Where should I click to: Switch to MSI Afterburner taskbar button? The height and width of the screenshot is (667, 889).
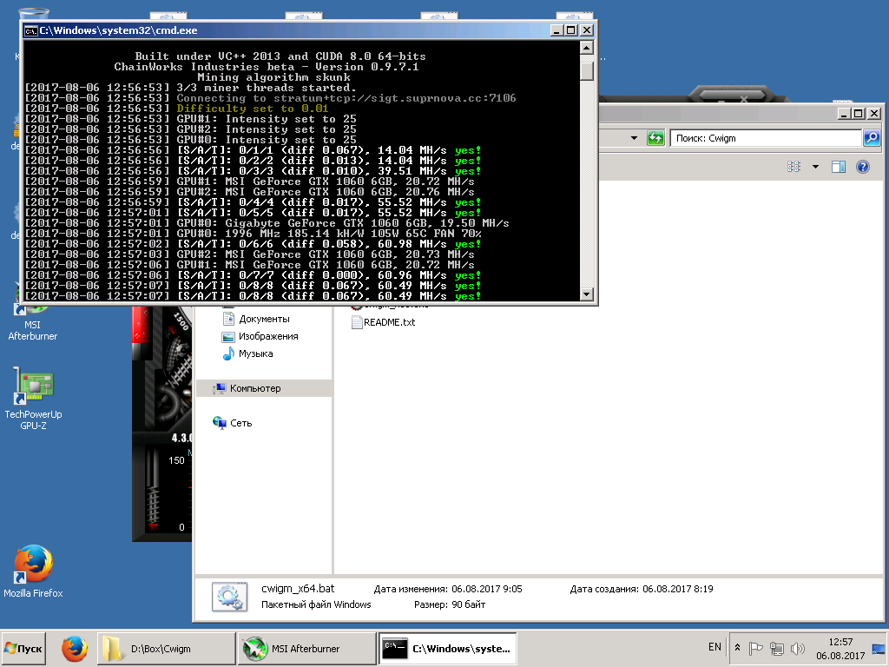click(x=306, y=649)
